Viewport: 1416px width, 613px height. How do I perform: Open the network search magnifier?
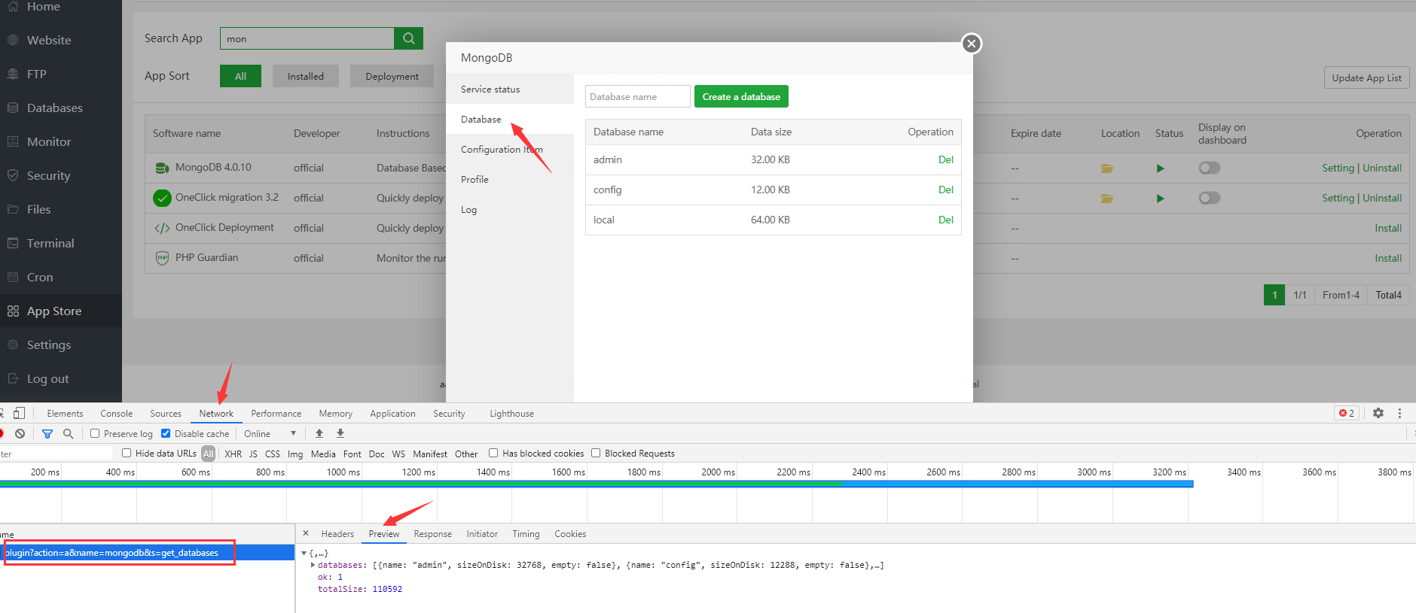(69, 433)
